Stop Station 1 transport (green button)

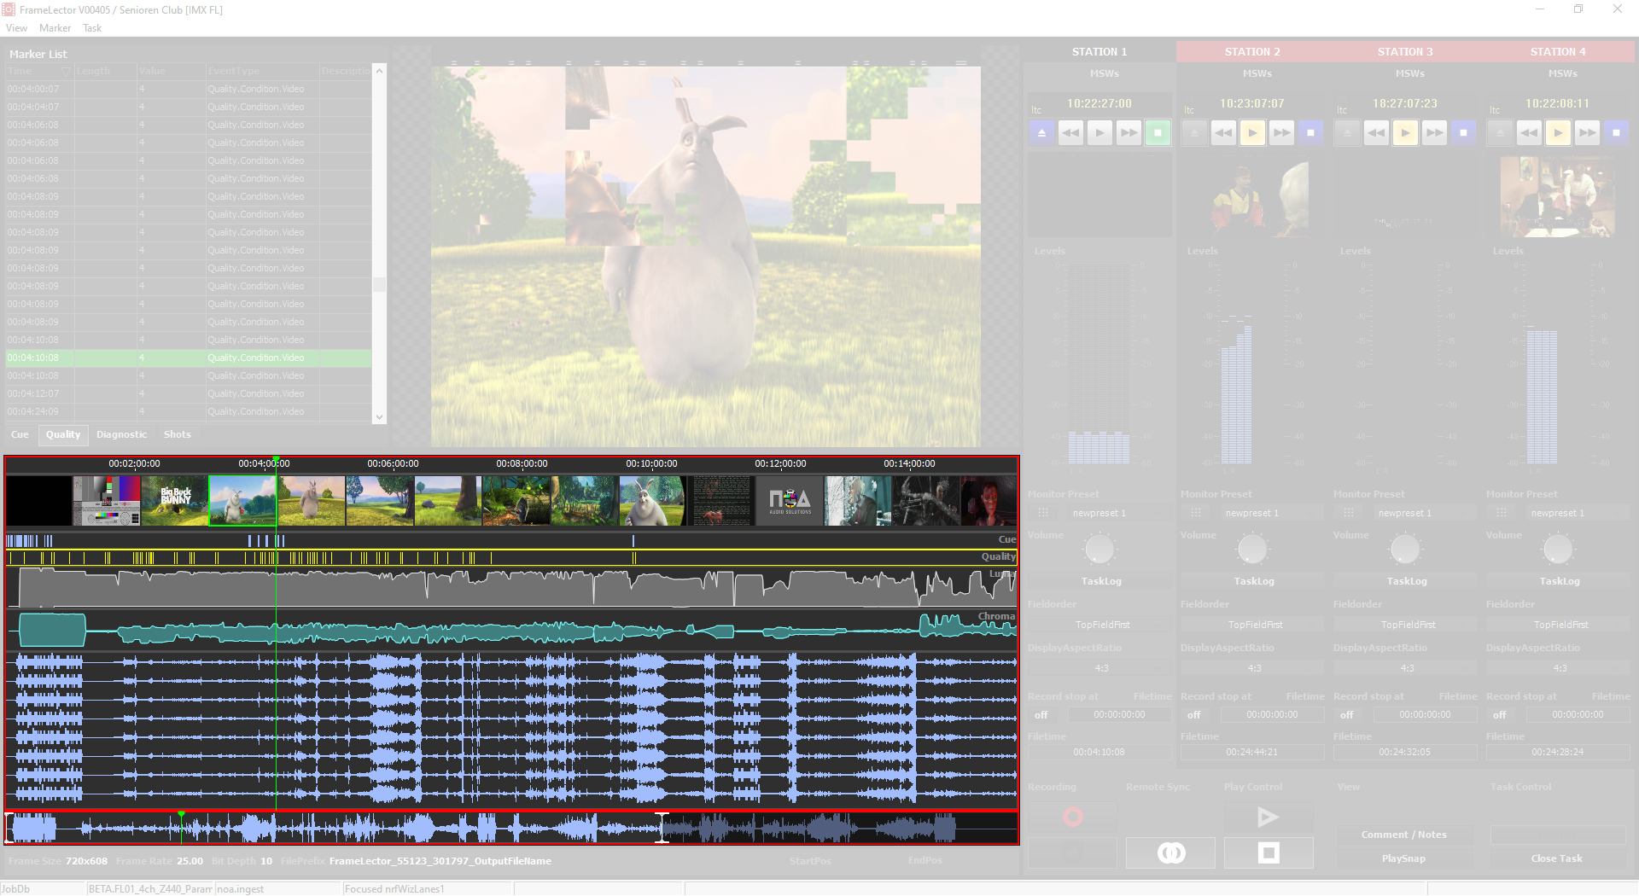1158,133
